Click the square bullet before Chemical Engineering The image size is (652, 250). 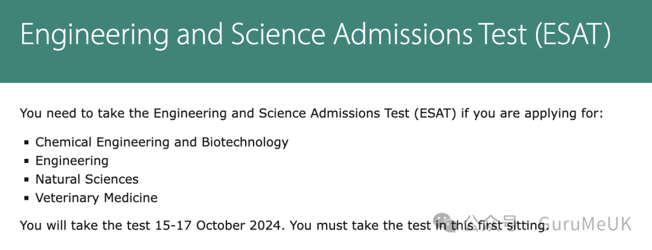[27, 143]
